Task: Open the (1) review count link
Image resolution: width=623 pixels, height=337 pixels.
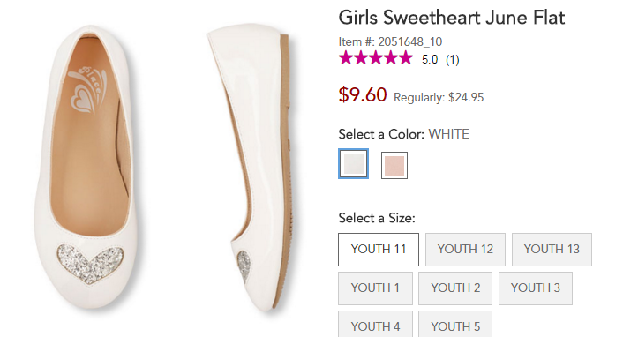Action: [453, 60]
